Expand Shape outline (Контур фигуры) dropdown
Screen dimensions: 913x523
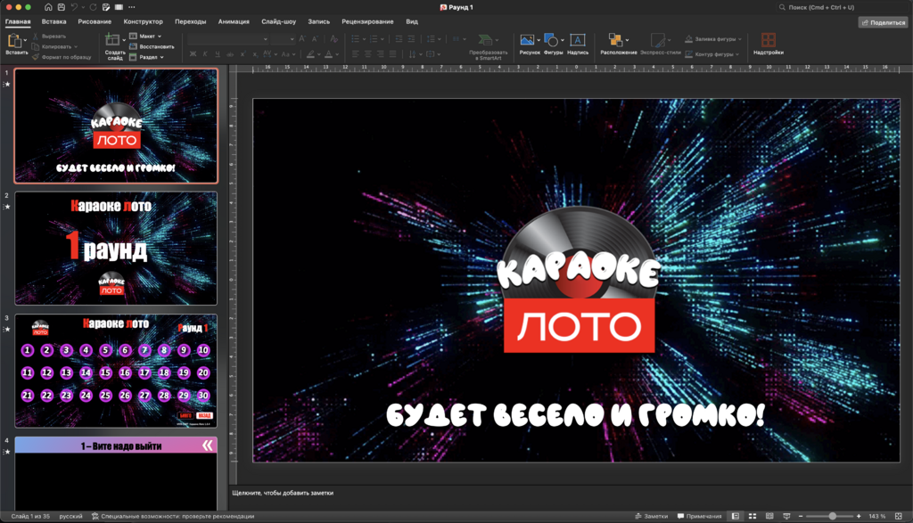(x=737, y=54)
